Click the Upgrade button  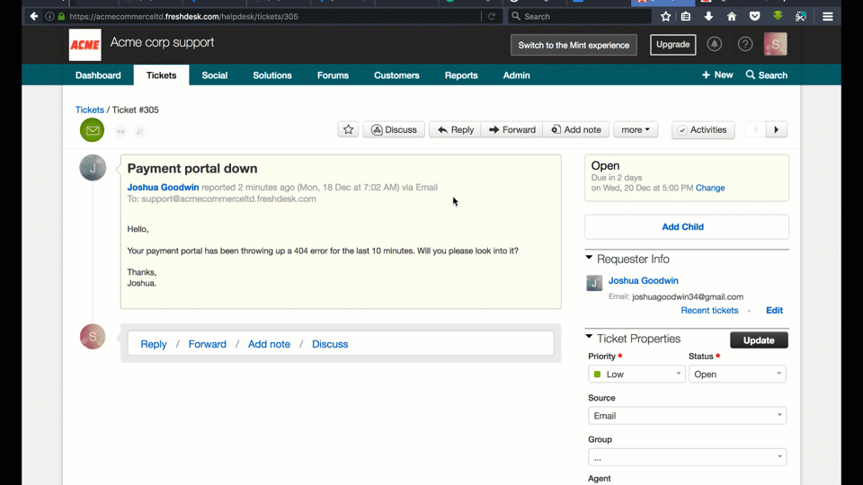click(x=672, y=45)
